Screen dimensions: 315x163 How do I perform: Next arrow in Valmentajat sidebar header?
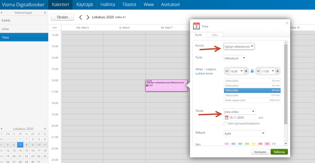(x=45, y=13)
